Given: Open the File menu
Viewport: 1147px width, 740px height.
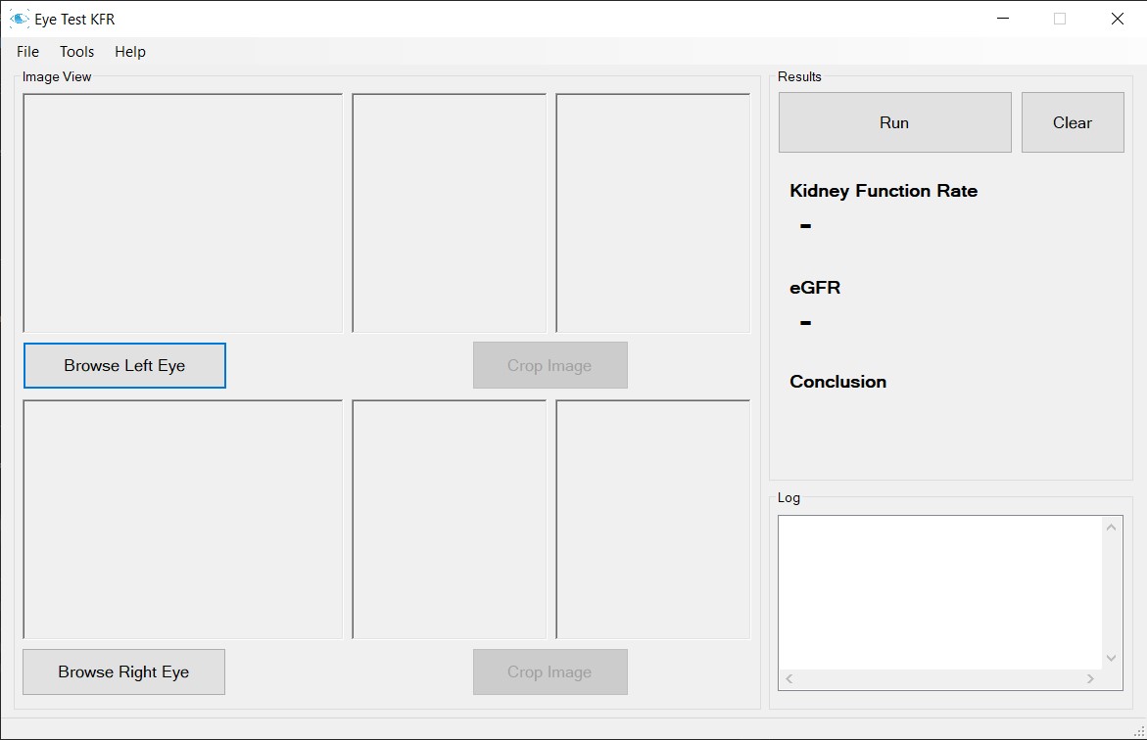Looking at the screenshot, I should [x=27, y=52].
